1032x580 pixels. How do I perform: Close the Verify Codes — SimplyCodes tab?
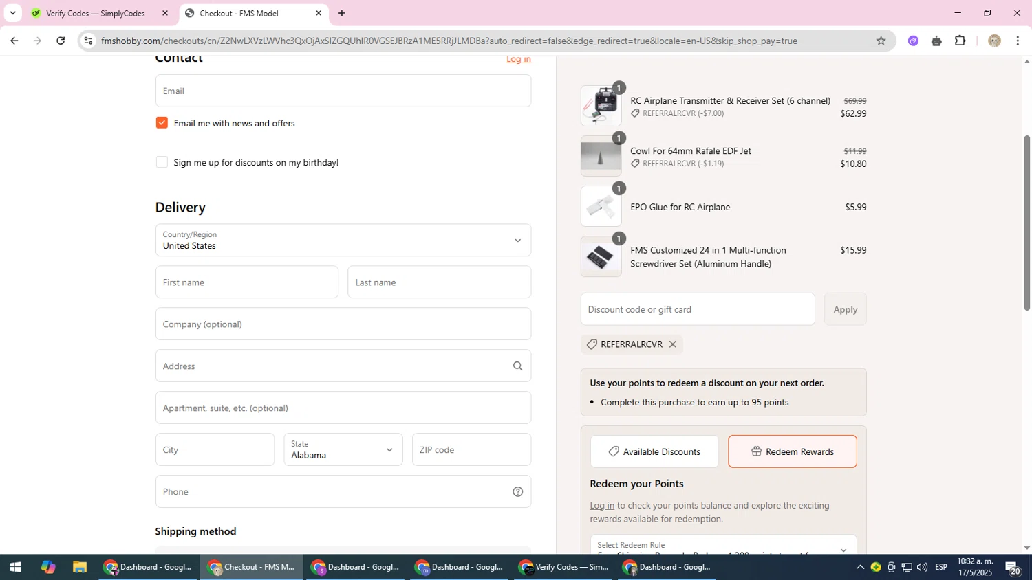point(164,13)
